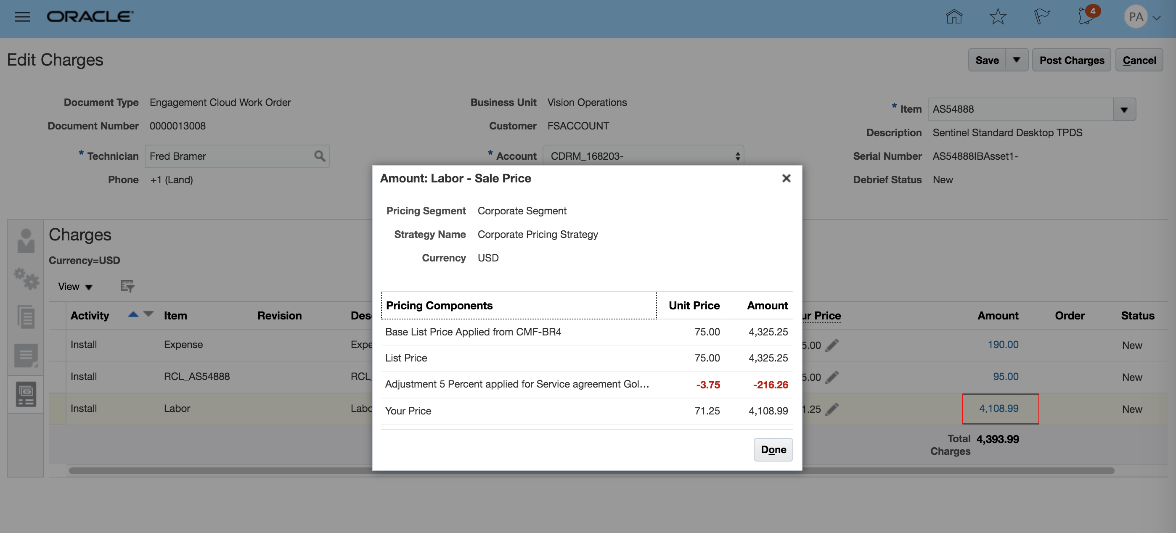This screenshot has width=1176, height=533.
Task: Open the View menu
Action: tap(75, 287)
